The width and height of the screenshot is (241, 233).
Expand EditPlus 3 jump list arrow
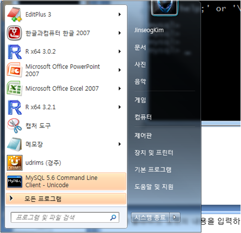tap(120, 14)
